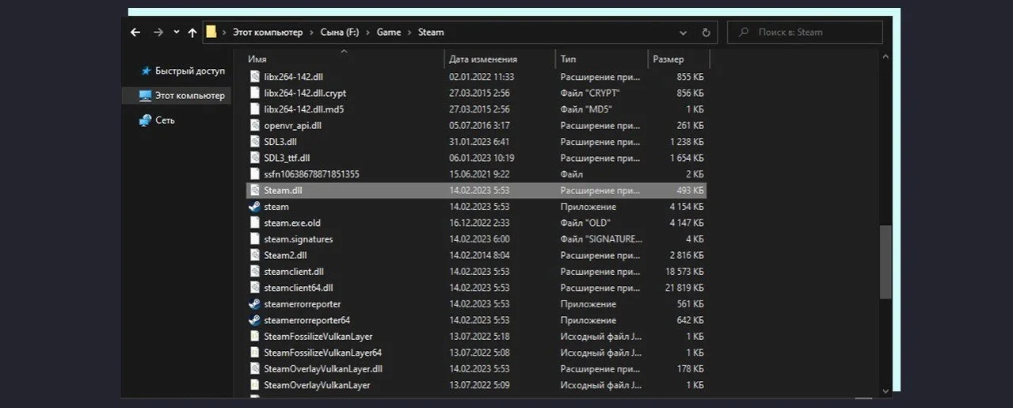Open 'Этот компьютер' in navigation pane

190,95
